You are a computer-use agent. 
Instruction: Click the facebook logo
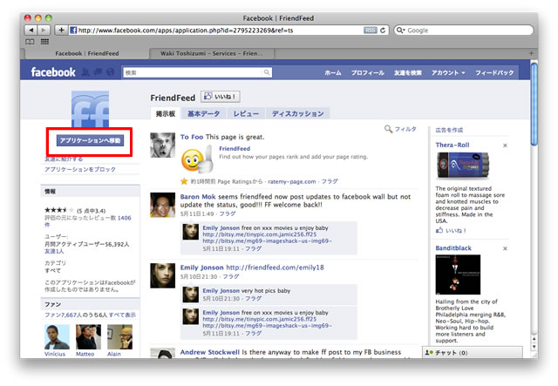pyautogui.click(x=53, y=72)
